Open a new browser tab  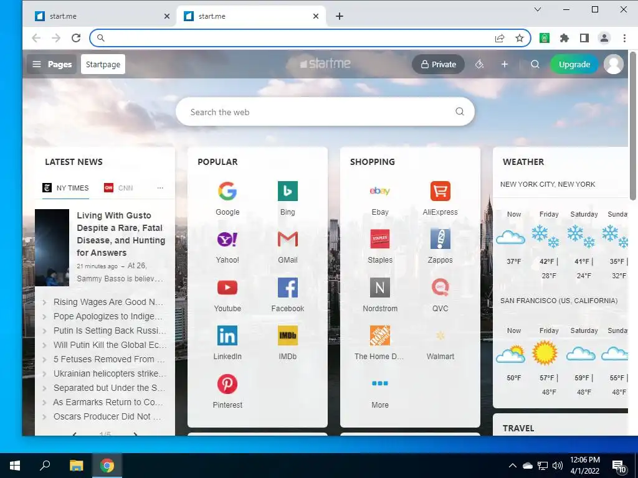tap(340, 16)
